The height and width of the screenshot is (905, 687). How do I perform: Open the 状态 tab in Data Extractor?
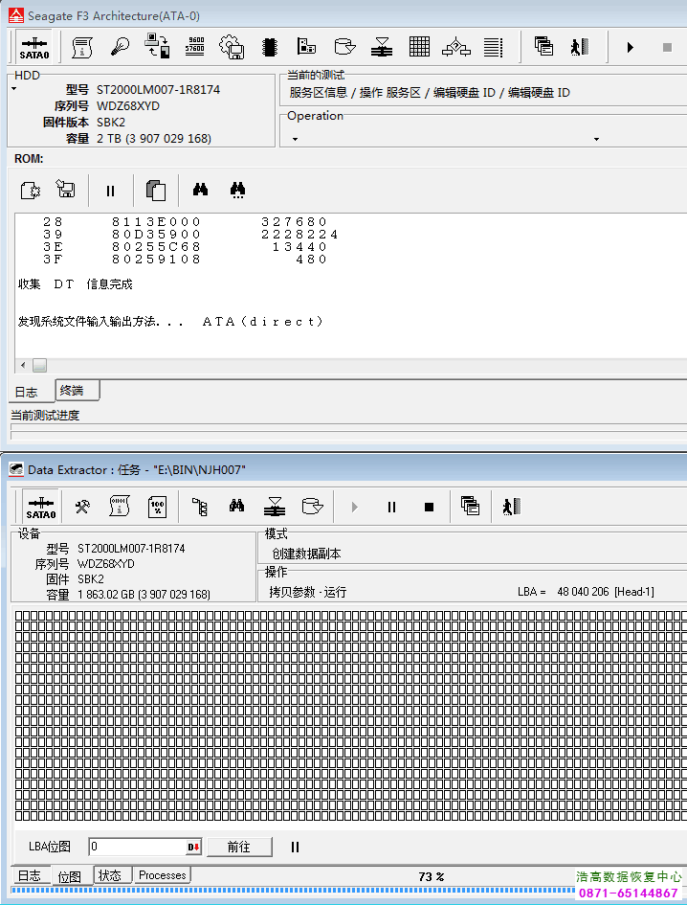tap(110, 875)
